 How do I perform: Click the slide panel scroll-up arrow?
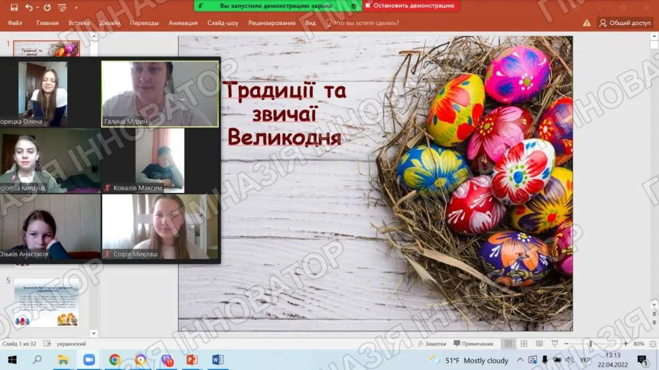(x=94, y=38)
